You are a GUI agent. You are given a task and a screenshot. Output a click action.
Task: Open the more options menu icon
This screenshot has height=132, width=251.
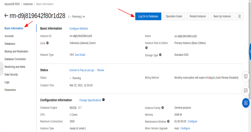[239, 16]
